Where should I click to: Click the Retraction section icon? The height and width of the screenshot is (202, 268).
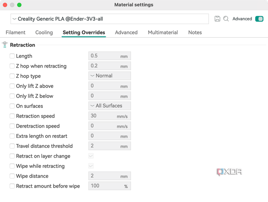pos(5,45)
